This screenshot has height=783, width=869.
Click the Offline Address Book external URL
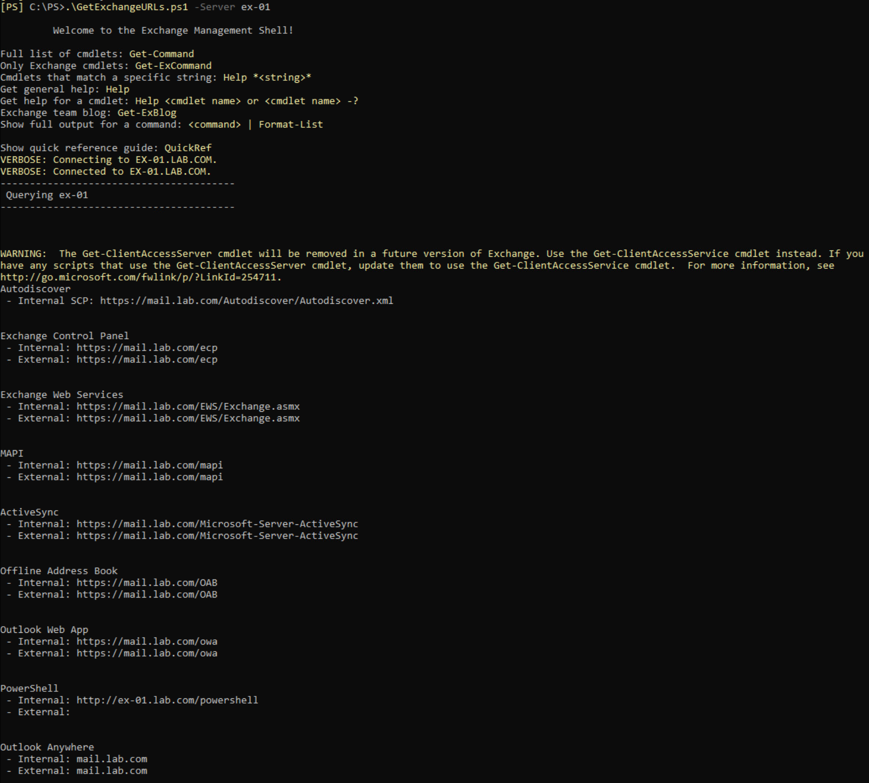click(147, 595)
